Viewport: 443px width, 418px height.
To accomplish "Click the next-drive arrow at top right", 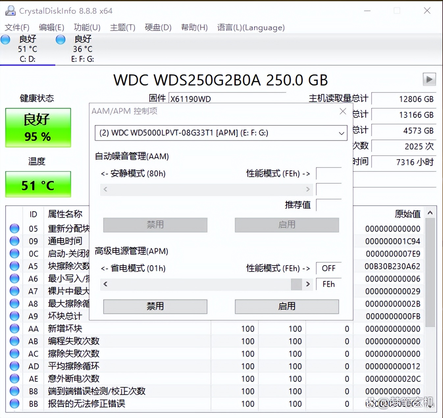I will tap(429, 79).
